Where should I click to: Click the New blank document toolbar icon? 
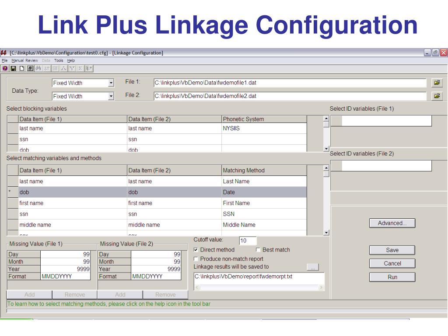(21, 68)
